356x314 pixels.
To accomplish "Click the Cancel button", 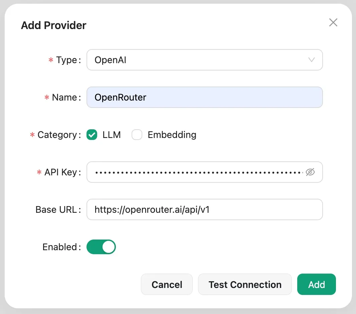I will [x=167, y=284].
